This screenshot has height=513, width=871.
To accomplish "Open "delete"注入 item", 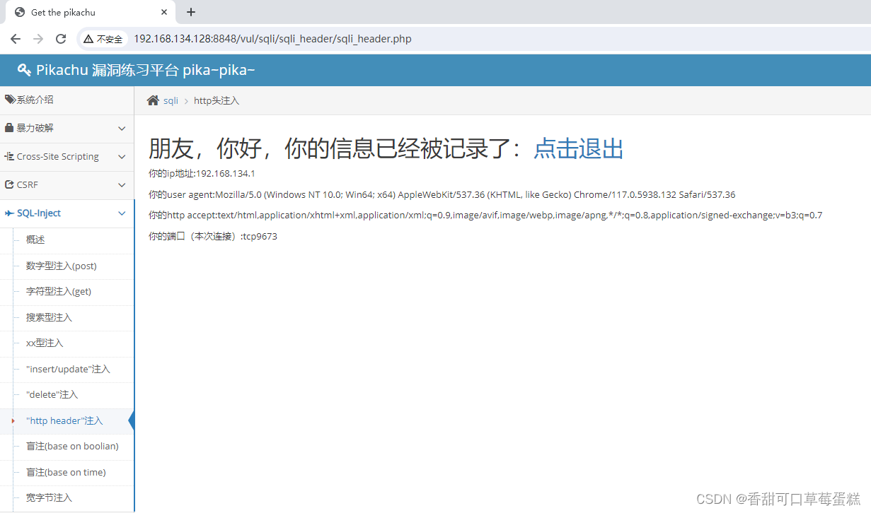I will click(52, 394).
